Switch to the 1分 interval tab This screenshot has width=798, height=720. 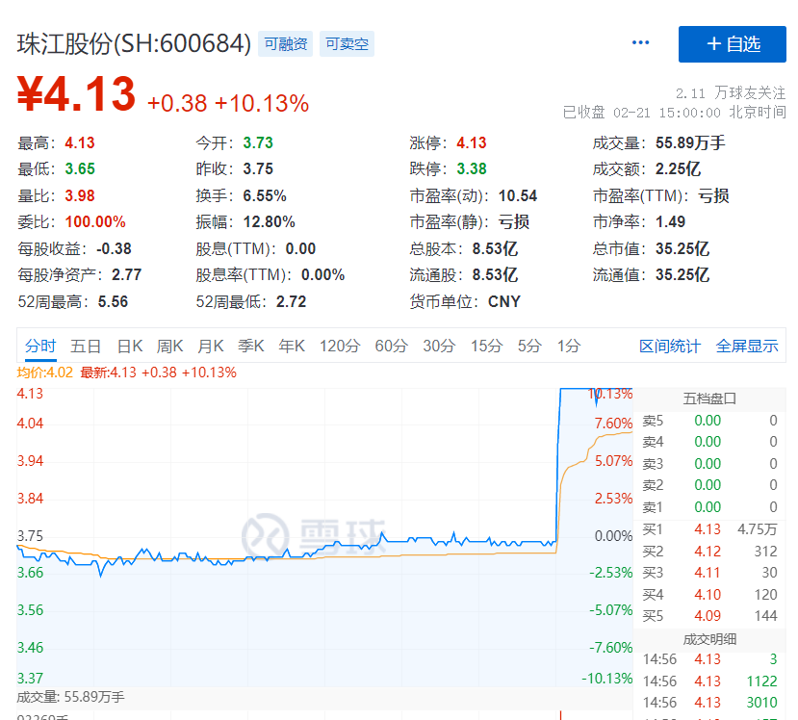click(569, 347)
